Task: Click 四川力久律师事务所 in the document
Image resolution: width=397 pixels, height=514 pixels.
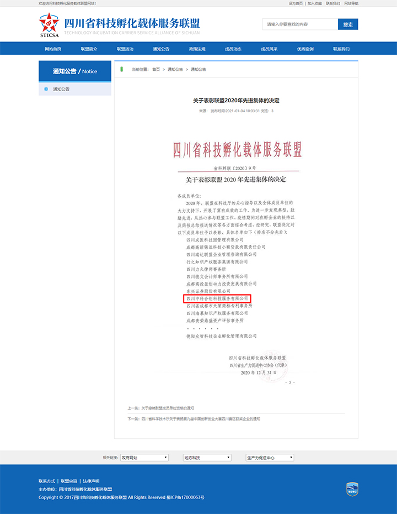Action: [x=206, y=269]
